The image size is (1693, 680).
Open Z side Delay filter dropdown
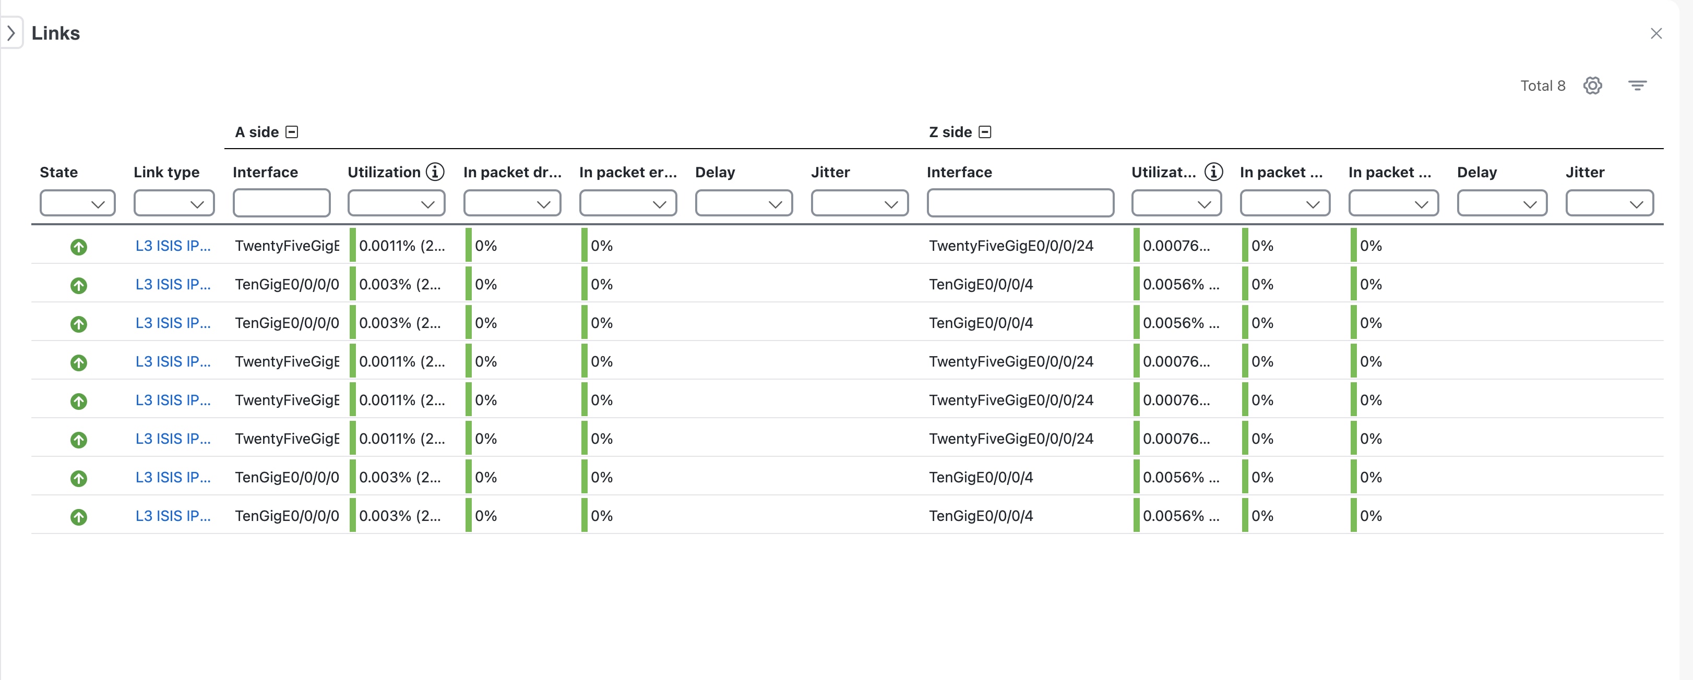tap(1502, 204)
